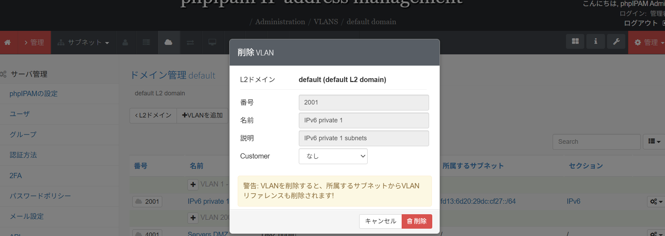
Task: Click the VLANを追加 button
Action: click(x=202, y=115)
